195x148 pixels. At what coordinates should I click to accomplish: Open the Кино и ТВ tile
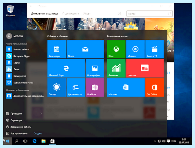coord(155,49)
